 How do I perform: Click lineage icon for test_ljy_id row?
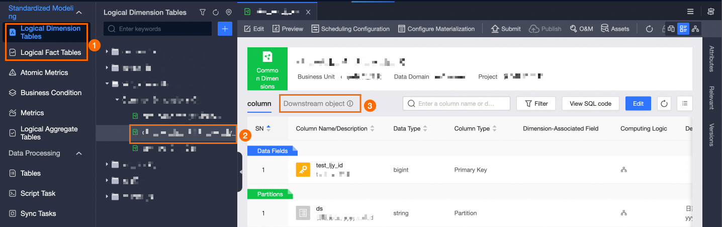[624, 170]
